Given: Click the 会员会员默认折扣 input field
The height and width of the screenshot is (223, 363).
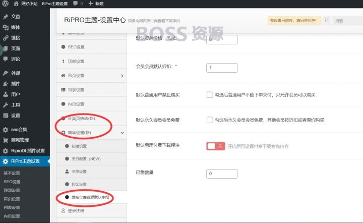Looking at the screenshot, I should click(222, 68).
